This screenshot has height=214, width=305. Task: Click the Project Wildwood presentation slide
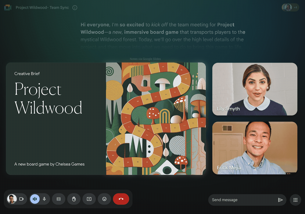click(106, 118)
